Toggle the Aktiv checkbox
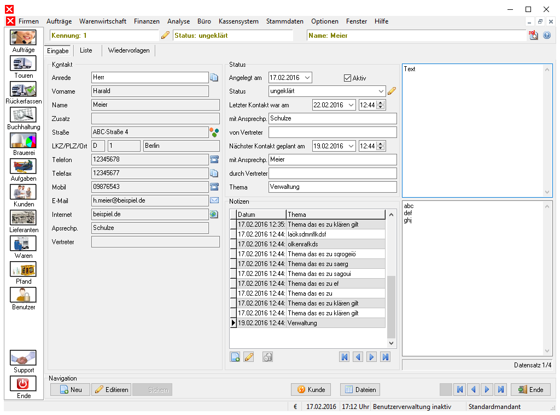 [347, 78]
